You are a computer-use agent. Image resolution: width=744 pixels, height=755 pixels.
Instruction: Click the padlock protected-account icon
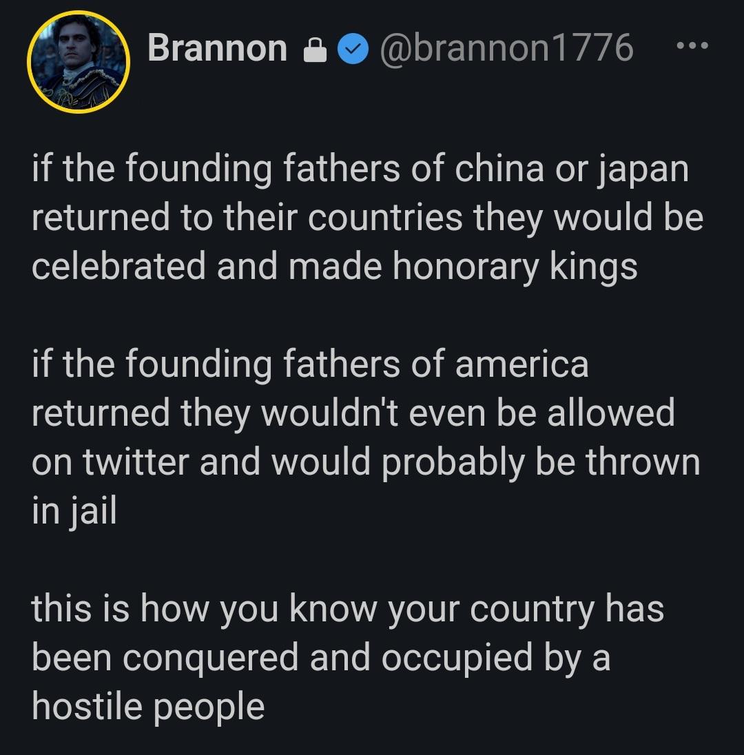(x=314, y=51)
